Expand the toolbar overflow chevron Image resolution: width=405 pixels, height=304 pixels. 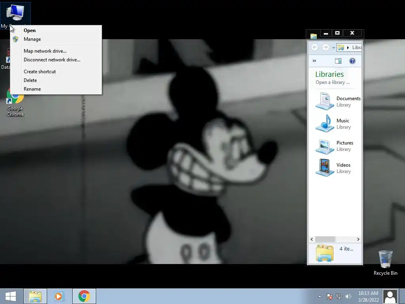[314, 61]
